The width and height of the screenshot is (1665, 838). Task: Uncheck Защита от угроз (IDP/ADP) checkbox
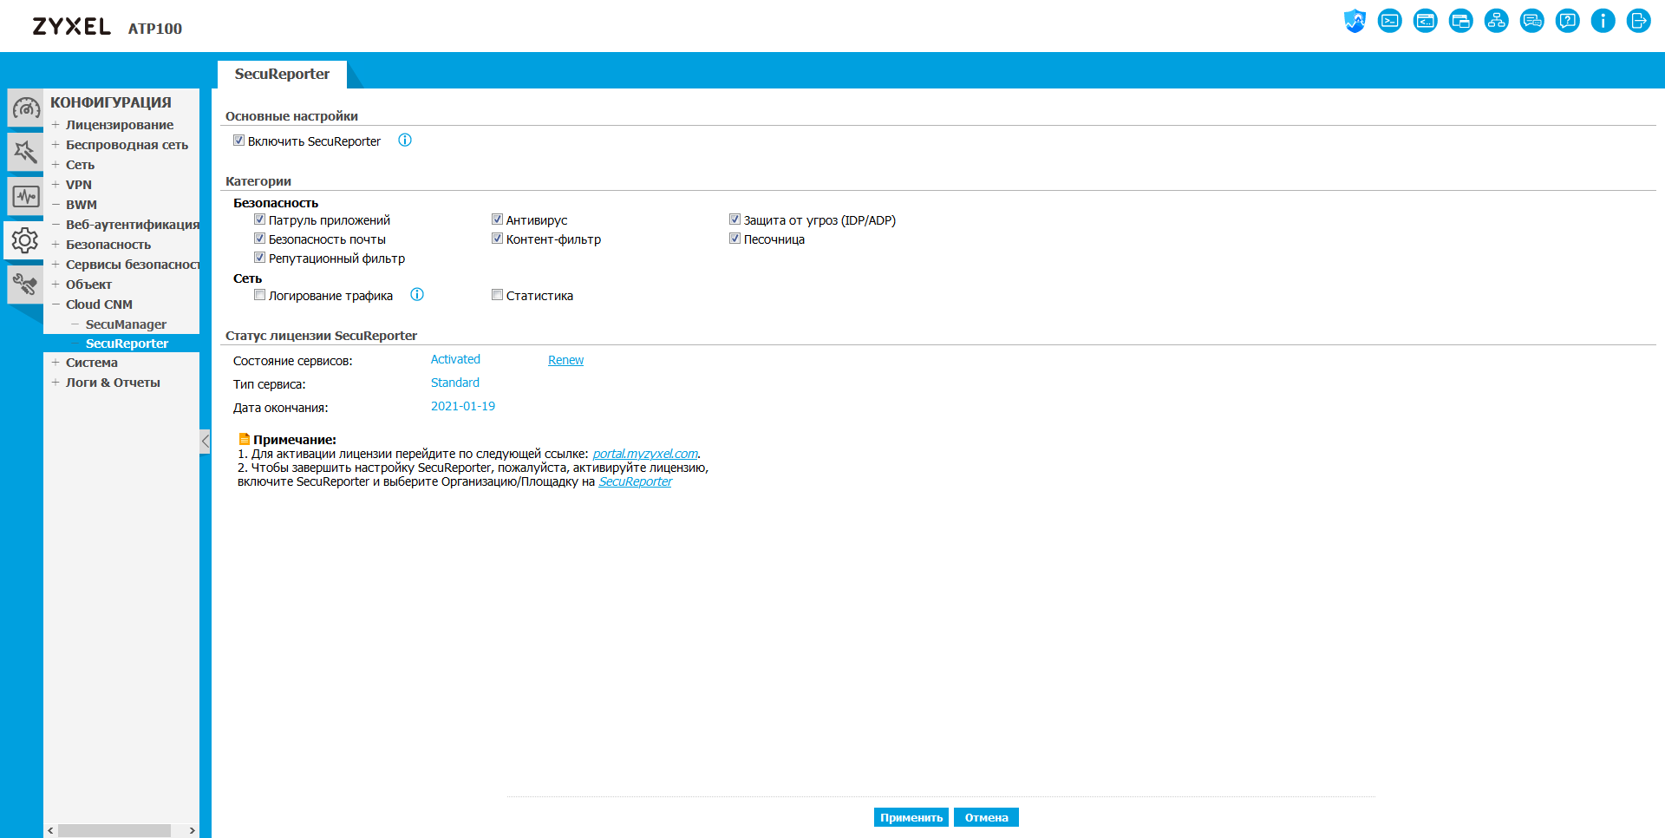[735, 219]
